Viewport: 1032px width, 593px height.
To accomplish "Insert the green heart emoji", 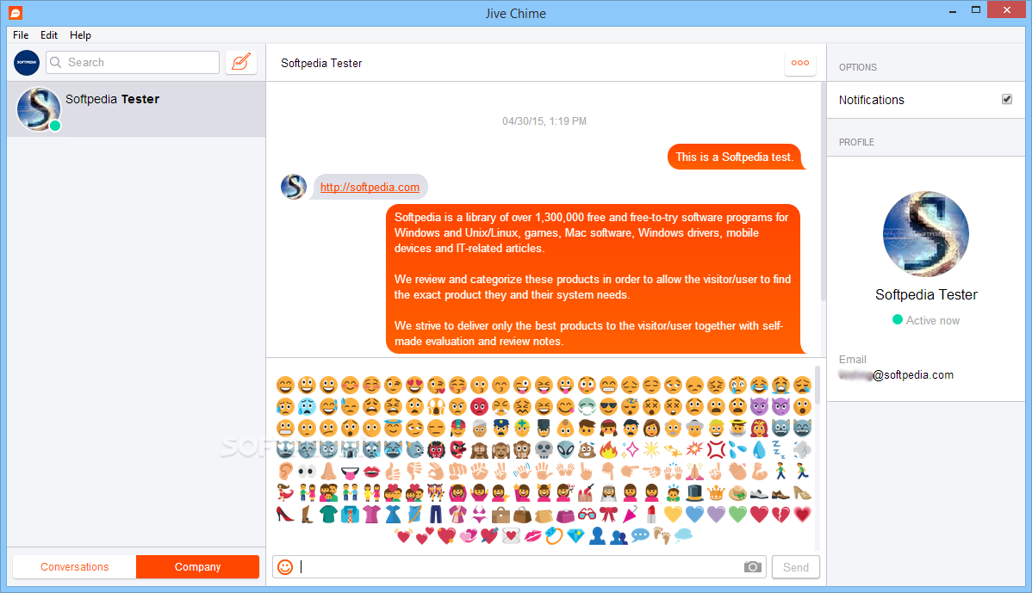I will 737,514.
